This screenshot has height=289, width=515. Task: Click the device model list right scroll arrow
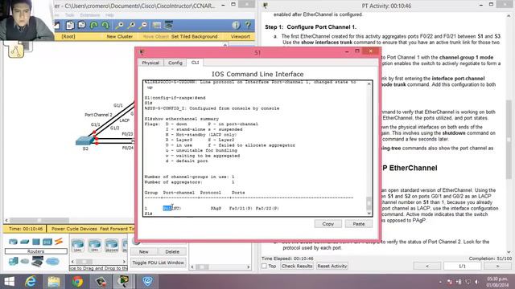click(x=124, y=262)
